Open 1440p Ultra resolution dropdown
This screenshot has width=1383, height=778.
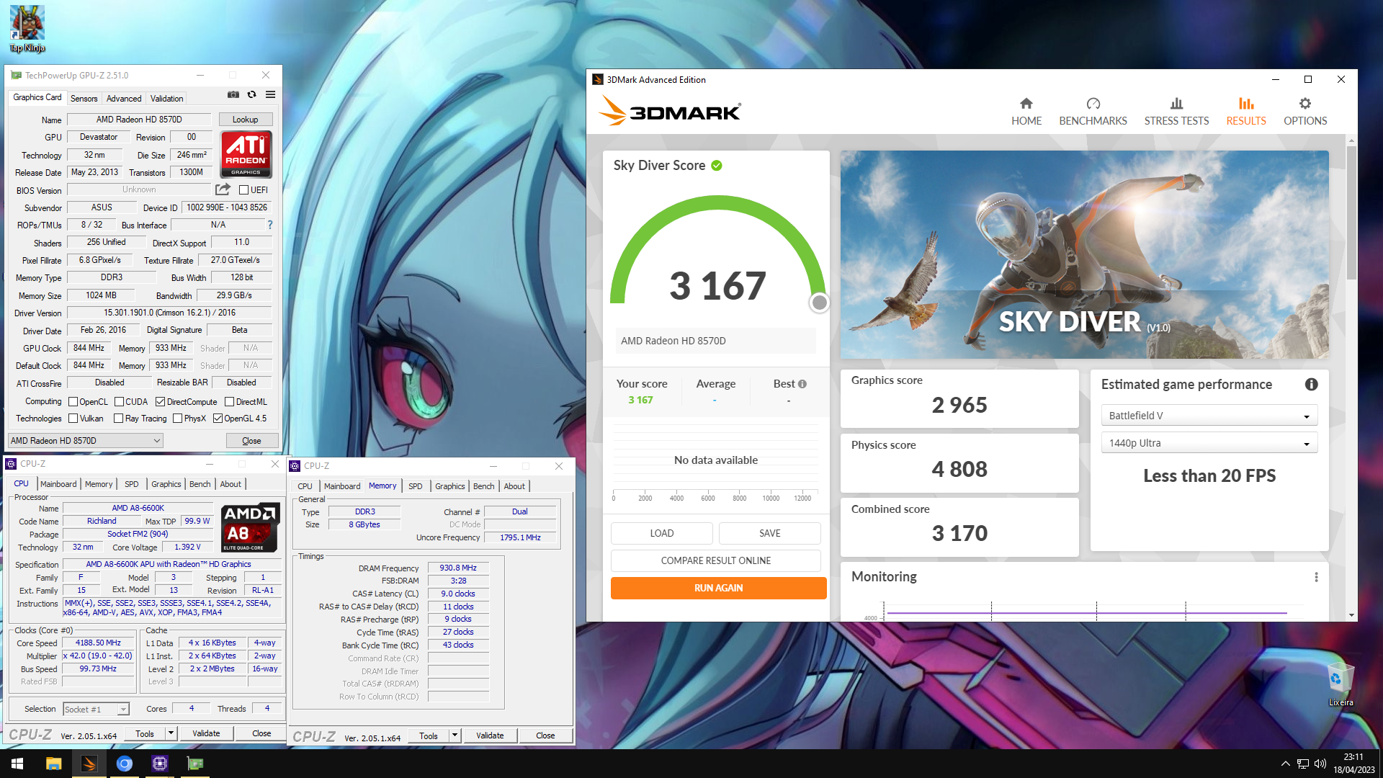[x=1209, y=443]
